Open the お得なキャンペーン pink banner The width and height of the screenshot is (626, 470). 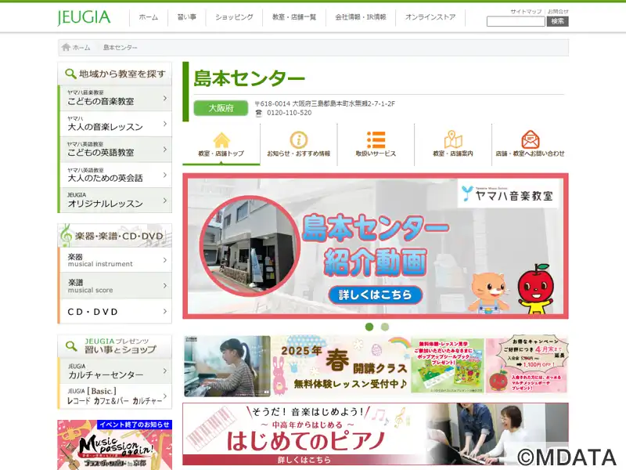[x=527, y=366]
